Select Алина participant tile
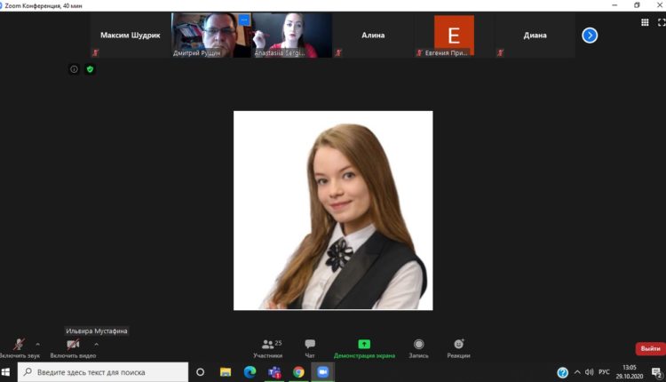666x382 pixels. [373, 36]
